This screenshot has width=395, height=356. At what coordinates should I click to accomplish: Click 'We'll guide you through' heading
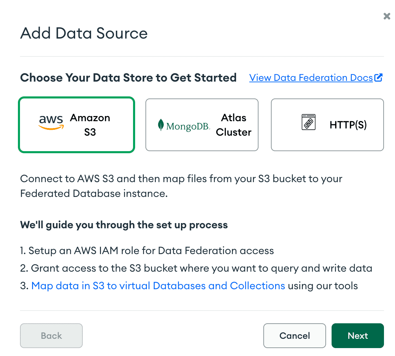tap(124, 225)
